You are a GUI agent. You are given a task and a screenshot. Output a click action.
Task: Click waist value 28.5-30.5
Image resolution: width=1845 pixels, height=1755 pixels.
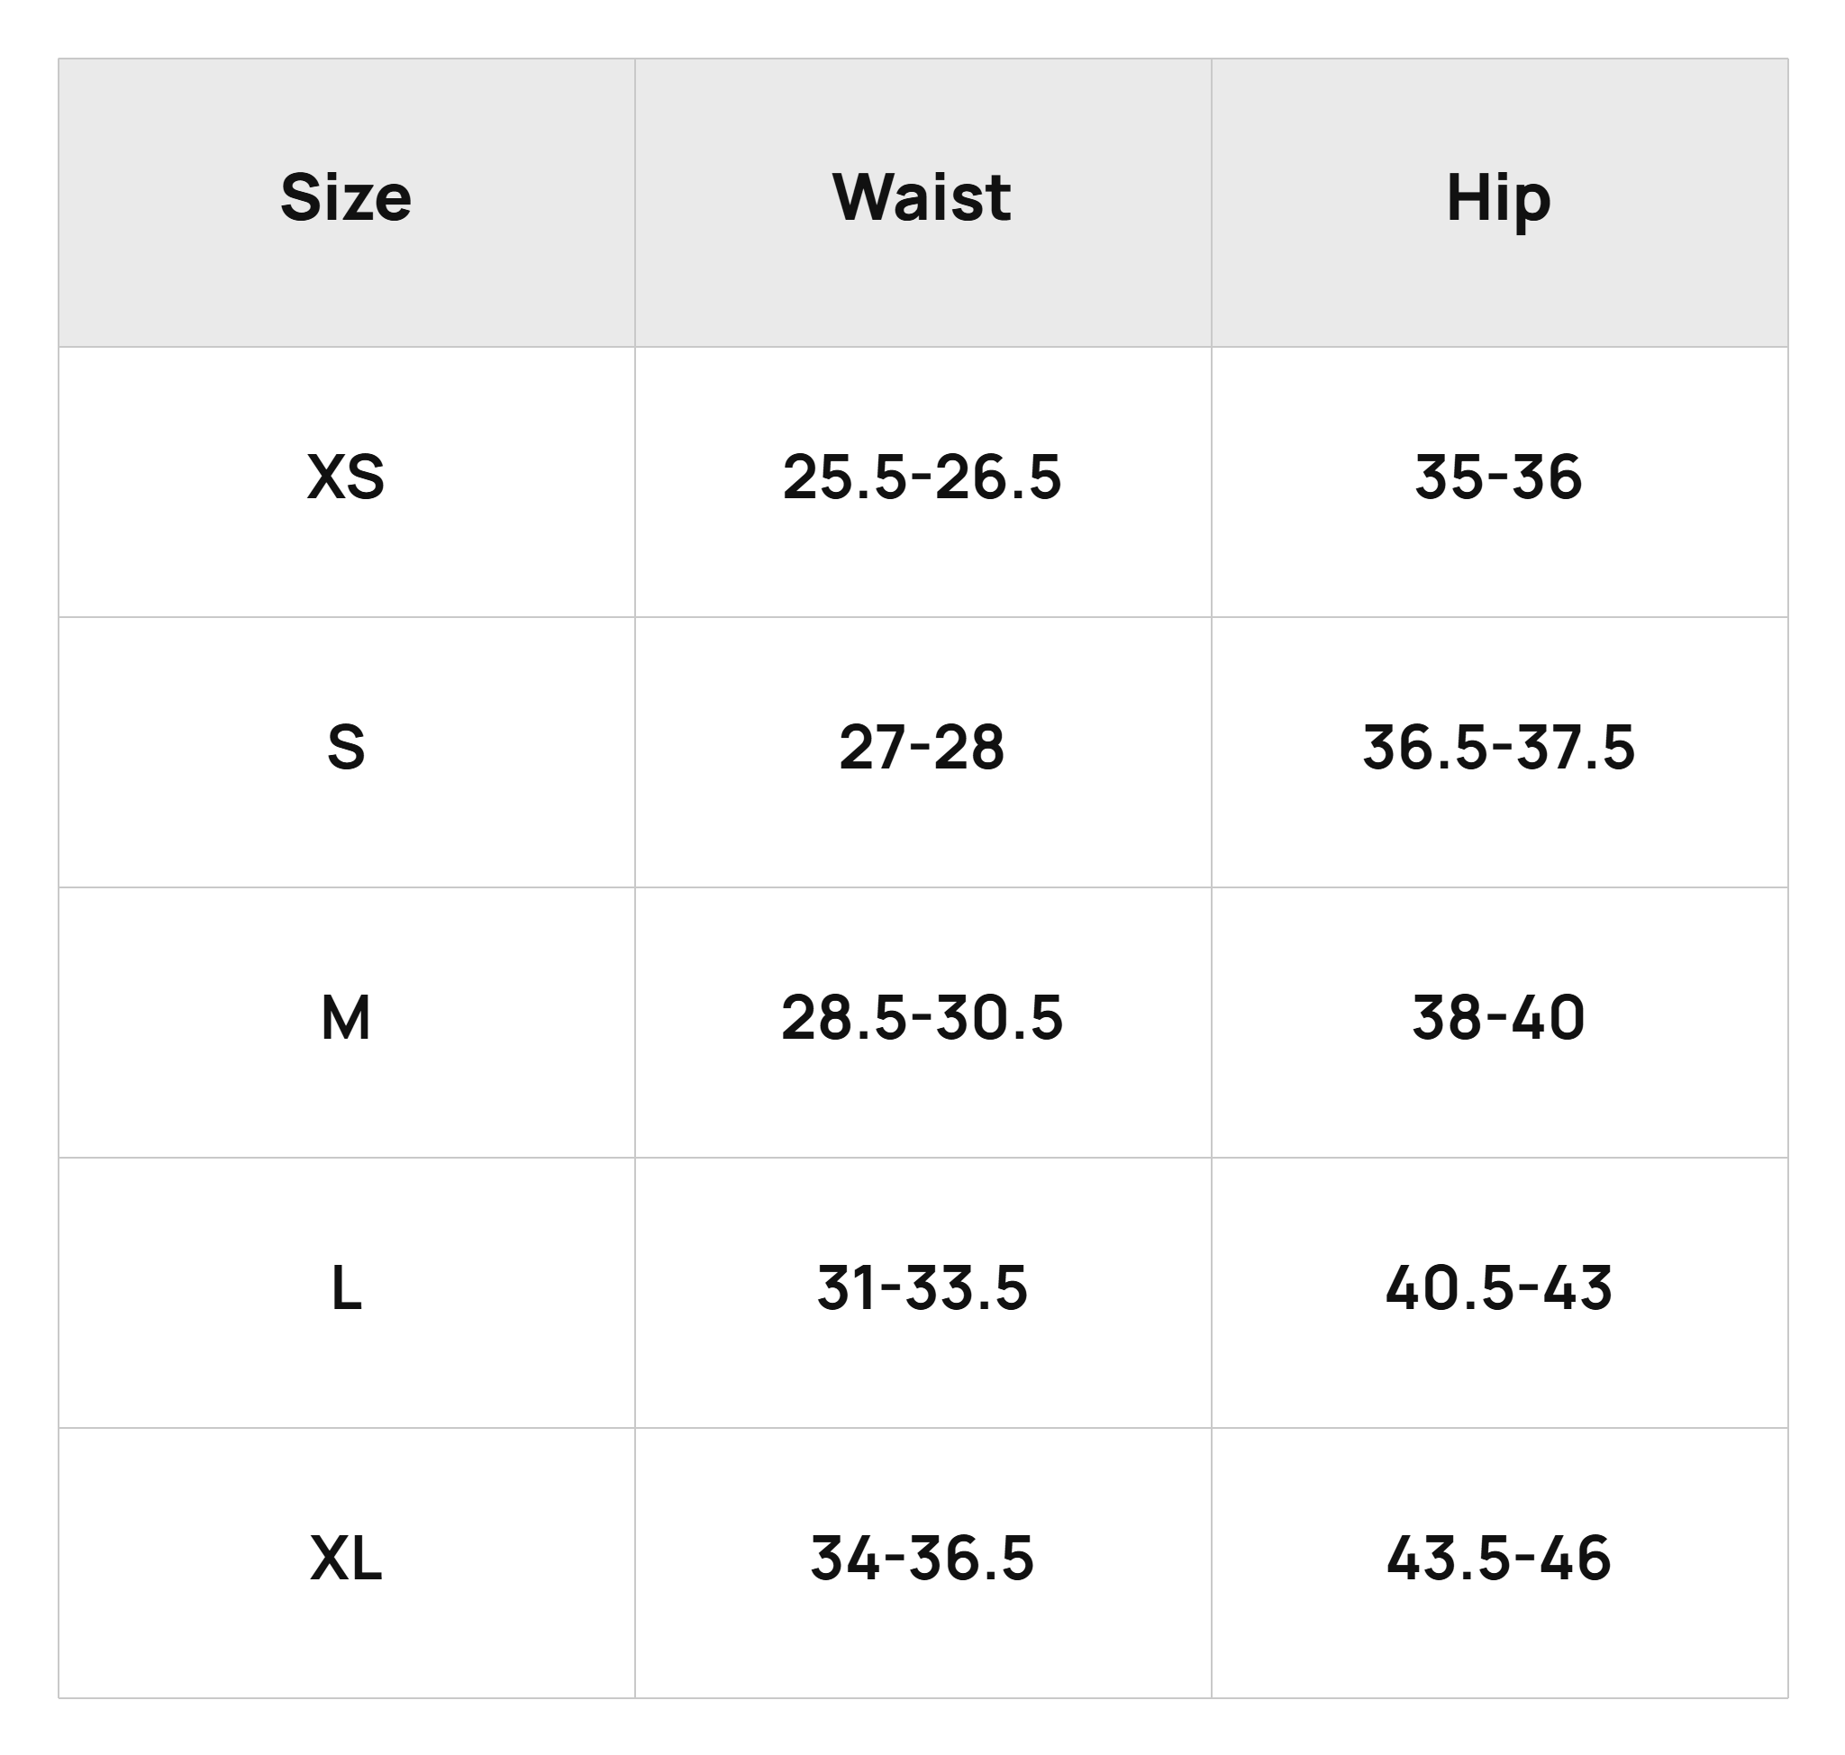pos(922,1018)
